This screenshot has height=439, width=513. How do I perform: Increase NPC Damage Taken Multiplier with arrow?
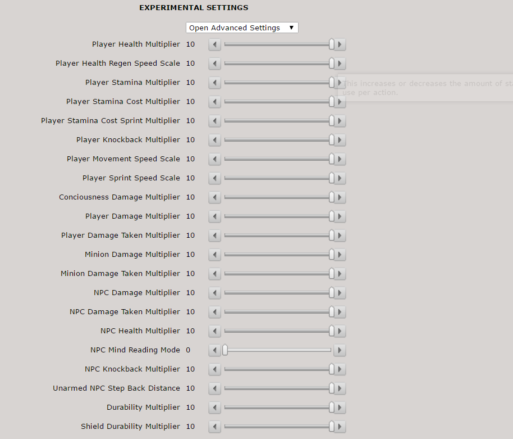[x=340, y=312]
